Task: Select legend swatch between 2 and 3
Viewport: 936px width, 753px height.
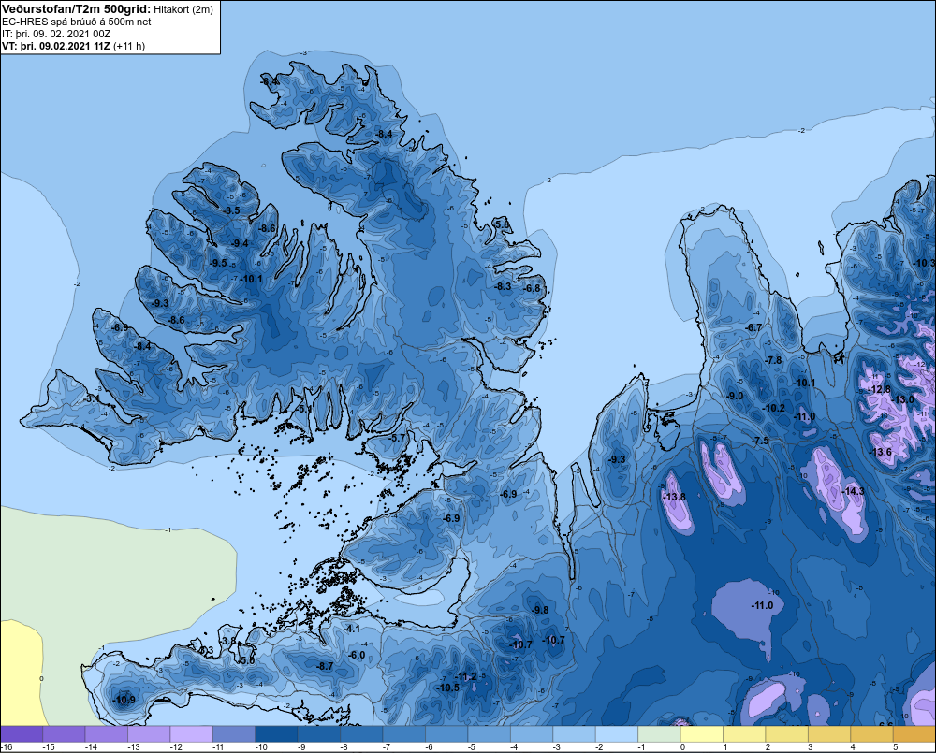Action: 787,734
